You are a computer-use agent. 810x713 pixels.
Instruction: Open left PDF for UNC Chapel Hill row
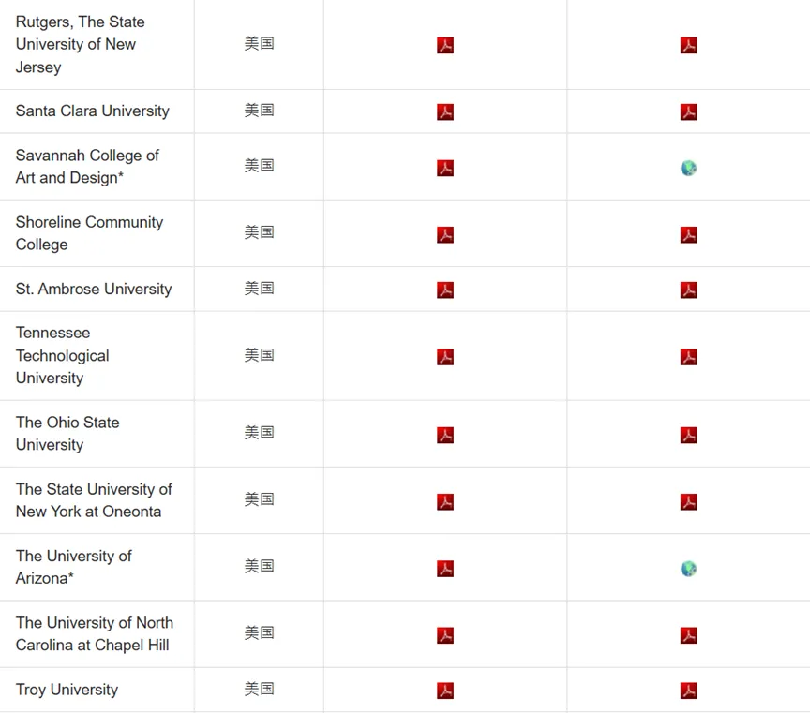click(445, 635)
